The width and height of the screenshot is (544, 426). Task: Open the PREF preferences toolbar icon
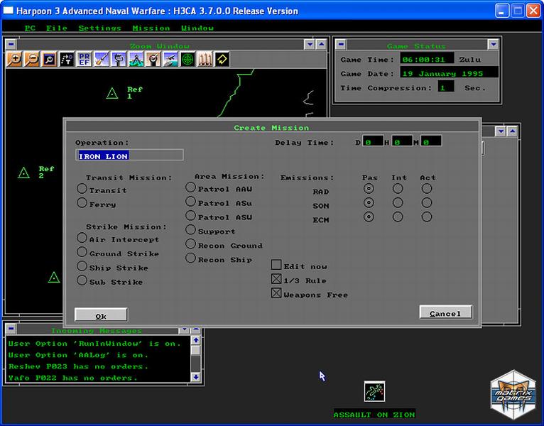[x=84, y=60]
